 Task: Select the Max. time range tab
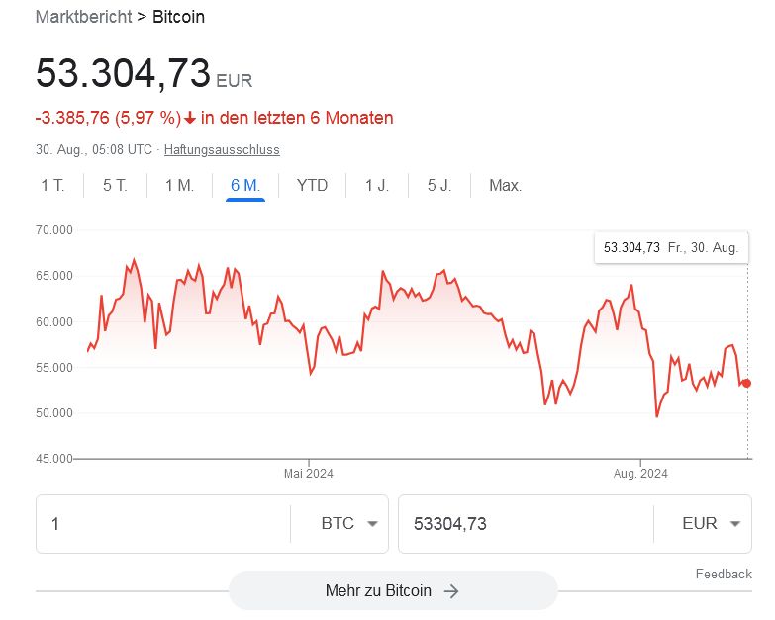tap(505, 185)
